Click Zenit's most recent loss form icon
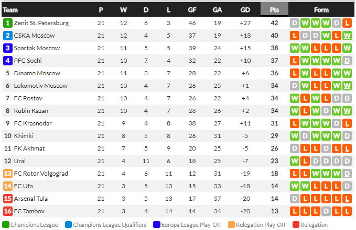356x230 pixels. (347, 23)
